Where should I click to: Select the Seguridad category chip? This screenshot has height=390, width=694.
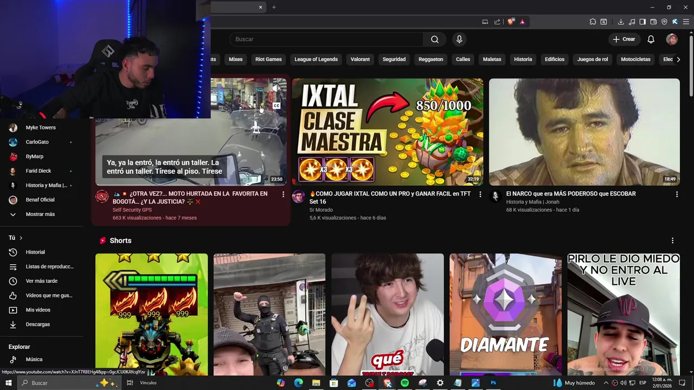coord(394,60)
